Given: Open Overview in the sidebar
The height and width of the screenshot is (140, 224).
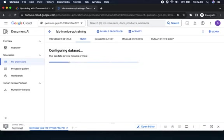Looking at the screenshot, I should (x=22, y=48).
